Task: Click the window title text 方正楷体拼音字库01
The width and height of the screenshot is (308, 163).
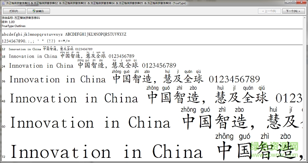Action: [18, 3]
